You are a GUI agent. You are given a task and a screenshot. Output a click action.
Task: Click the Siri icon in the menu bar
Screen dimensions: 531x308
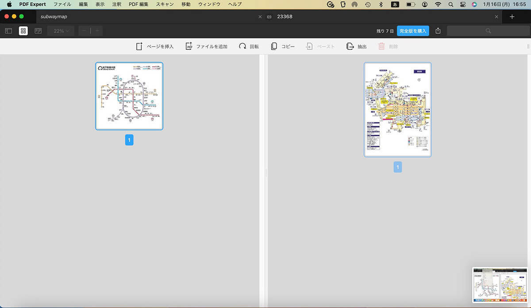(x=474, y=4)
